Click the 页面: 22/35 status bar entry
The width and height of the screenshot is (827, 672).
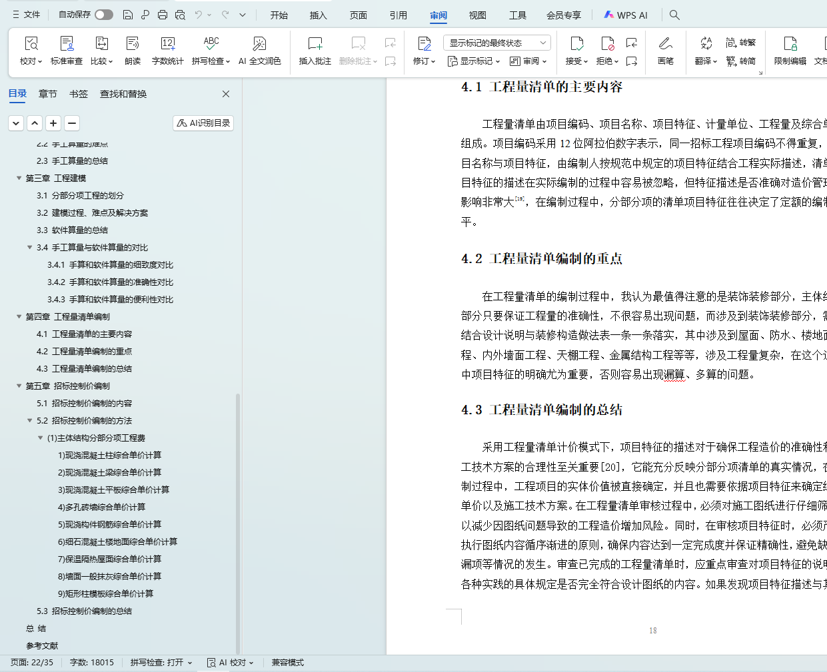tap(31, 663)
